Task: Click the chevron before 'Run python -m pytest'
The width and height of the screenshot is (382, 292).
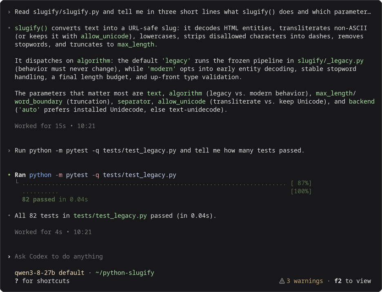Action: click(9, 150)
